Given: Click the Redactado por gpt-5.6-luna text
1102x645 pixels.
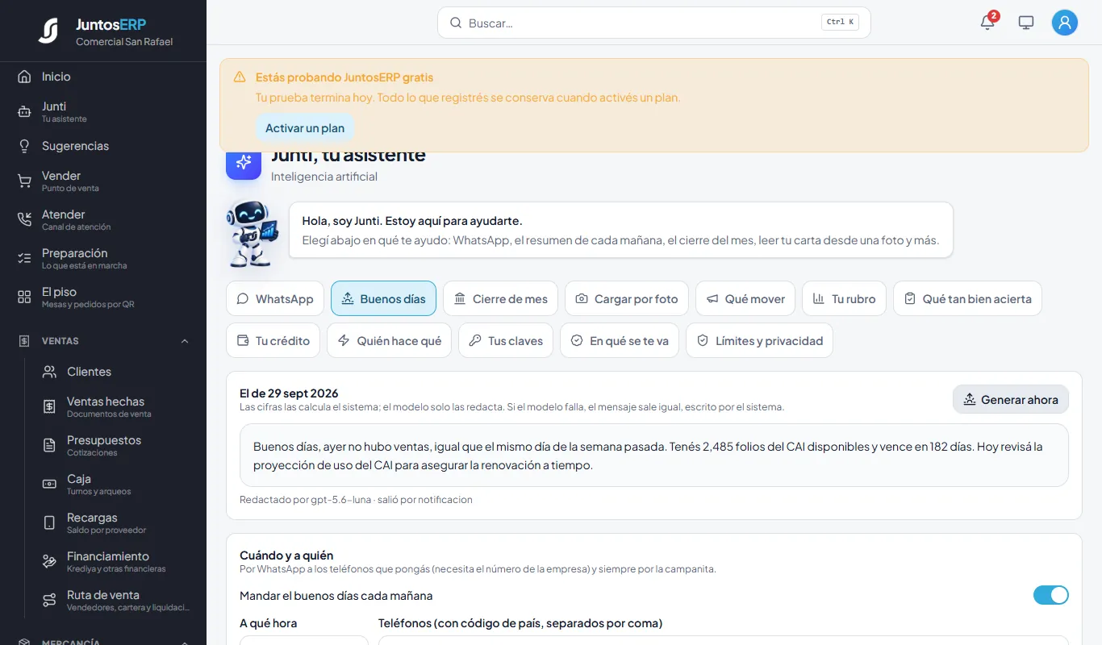Looking at the screenshot, I should [x=305, y=500].
